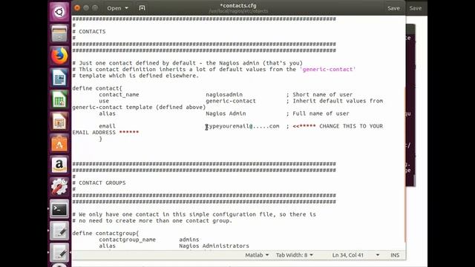
Task: Open Amazon launcher in dock
Action: click(x=59, y=165)
